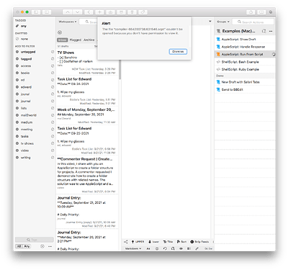Image resolution: width=288 pixels, height=270 pixels.
Task: Select 'Any' in the All/Any tag toggle
Action: coord(27,246)
